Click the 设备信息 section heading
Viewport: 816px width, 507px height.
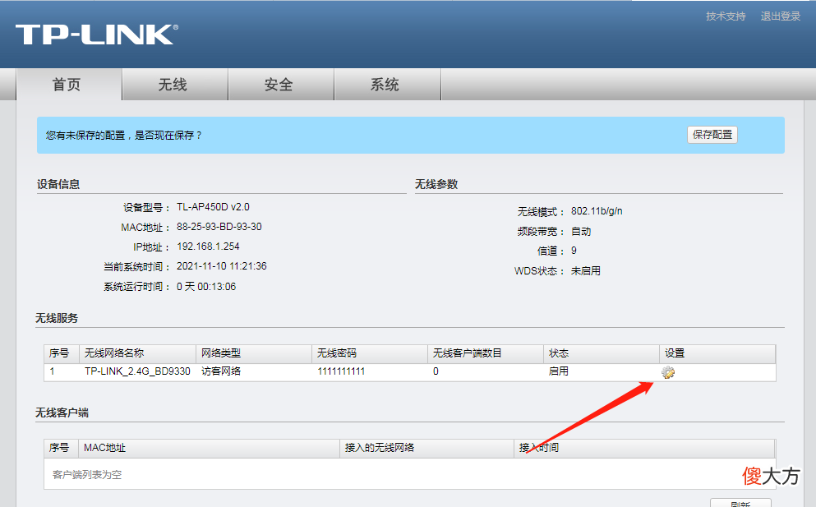(x=58, y=184)
